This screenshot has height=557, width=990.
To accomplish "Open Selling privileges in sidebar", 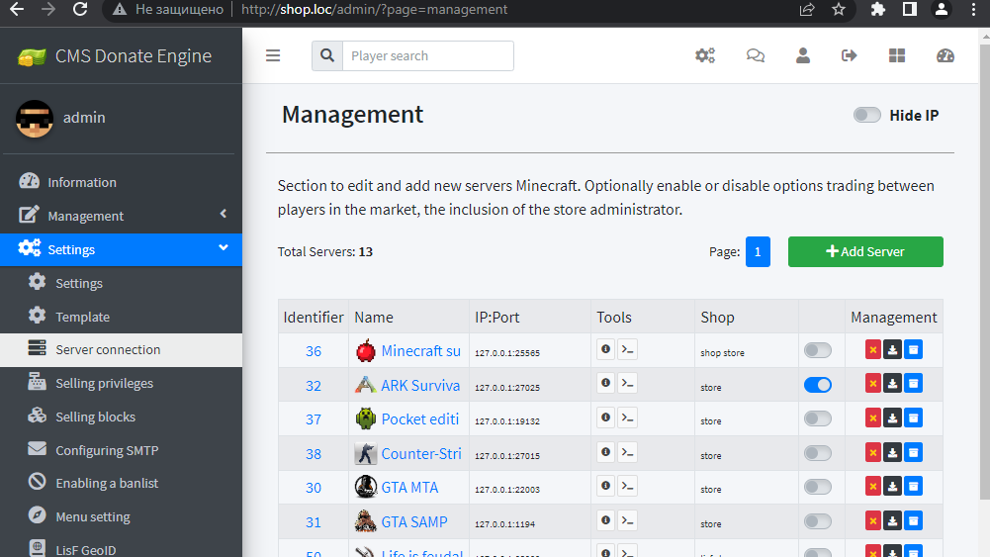I will (x=104, y=383).
